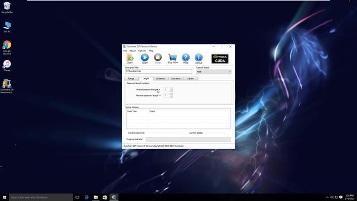Switch to the Dictionary tab

coord(161,78)
